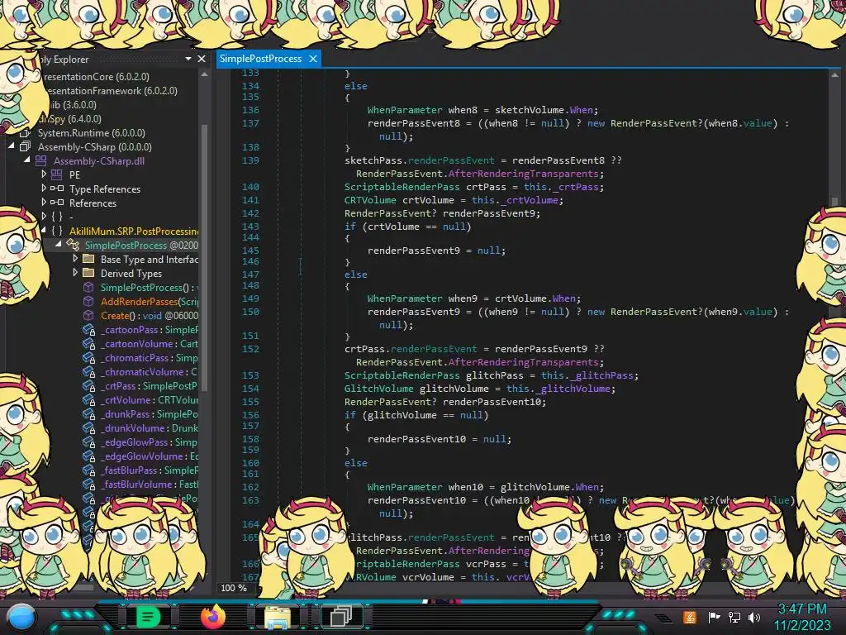Expand Base Type and Interfaces folder
This screenshot has width=846, height=635.
pos(75,259)
